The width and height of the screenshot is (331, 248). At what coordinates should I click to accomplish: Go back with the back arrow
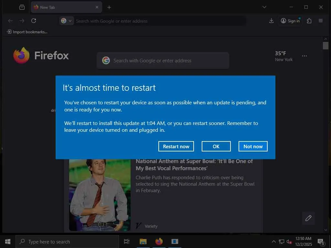[x=10, y=21]
